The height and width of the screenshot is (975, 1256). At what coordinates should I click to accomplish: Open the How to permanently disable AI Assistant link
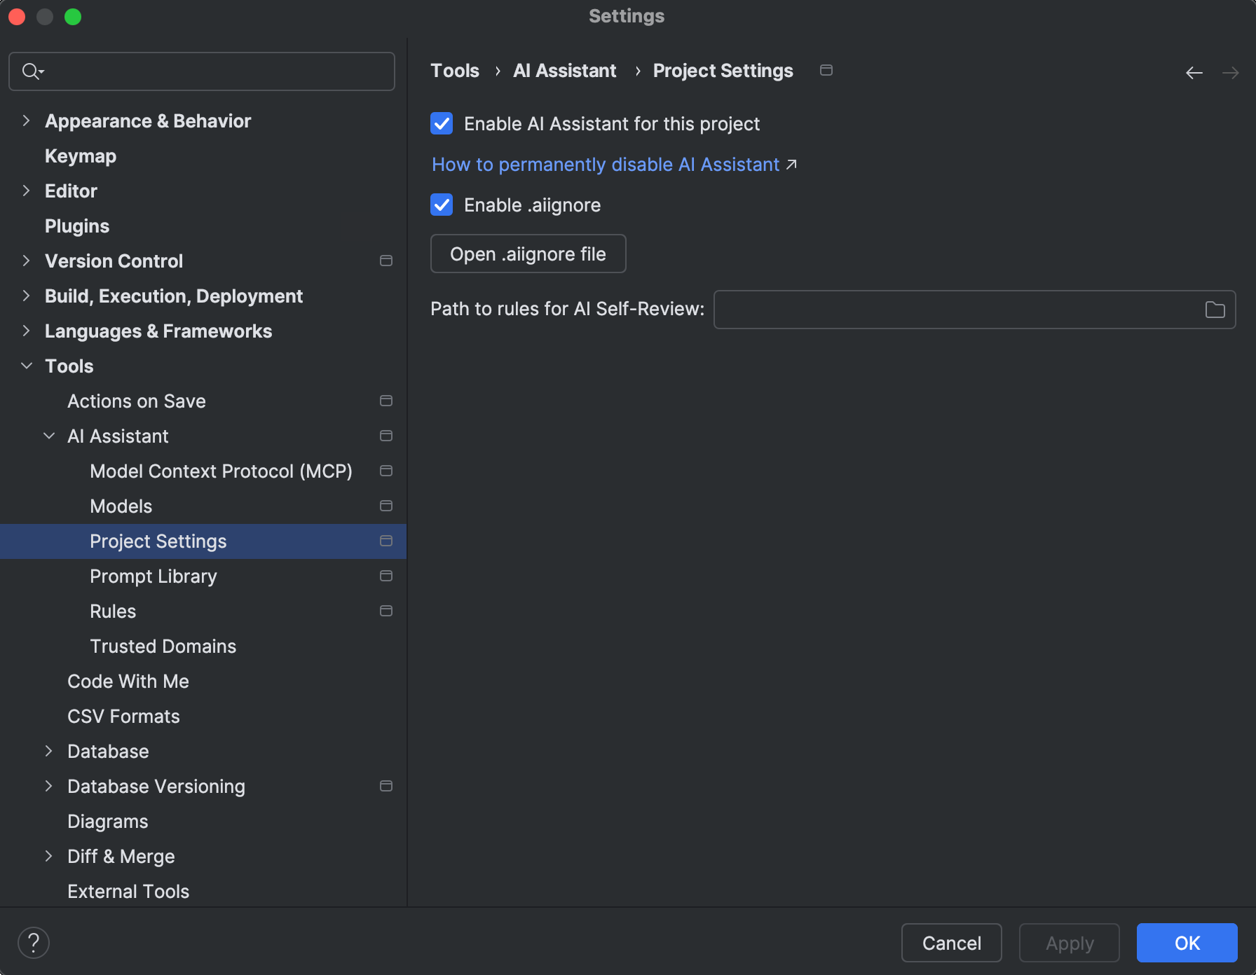tap(606, 164)
